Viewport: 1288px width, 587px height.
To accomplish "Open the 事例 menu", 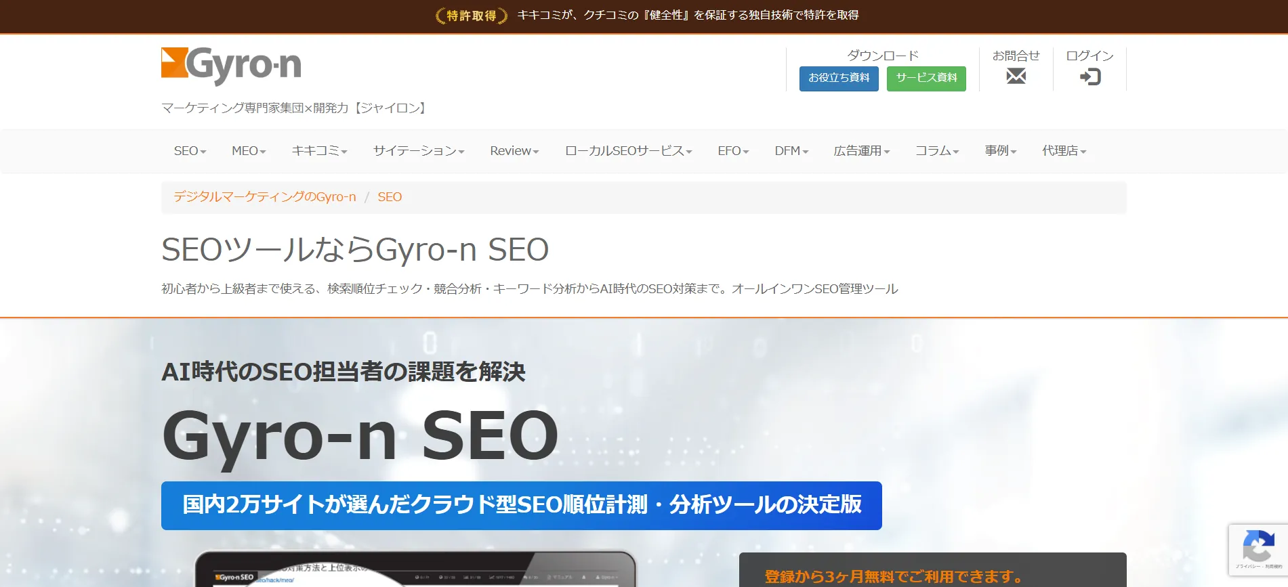I will (x=1001, y=151).
